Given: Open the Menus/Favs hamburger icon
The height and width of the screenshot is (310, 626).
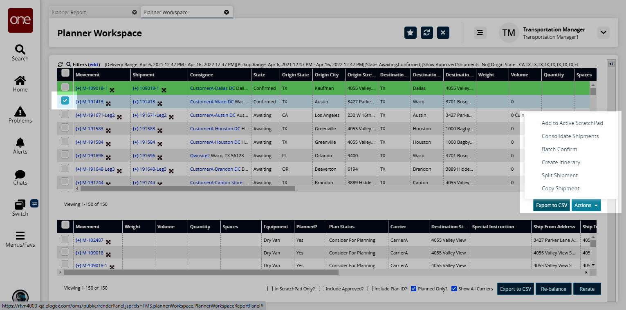Looking at the screenshot, I should pos(20,236).
